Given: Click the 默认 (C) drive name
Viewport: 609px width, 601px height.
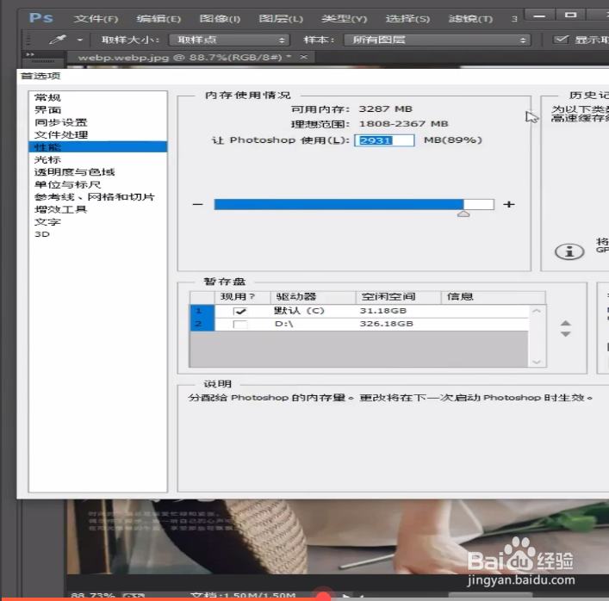Looking at the screenshot, I should 299,311.
